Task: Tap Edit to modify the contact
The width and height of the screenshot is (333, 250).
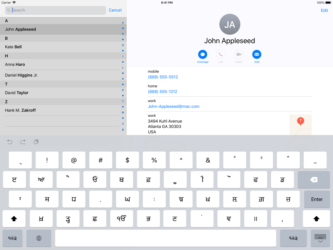Action: click(324, 10)
